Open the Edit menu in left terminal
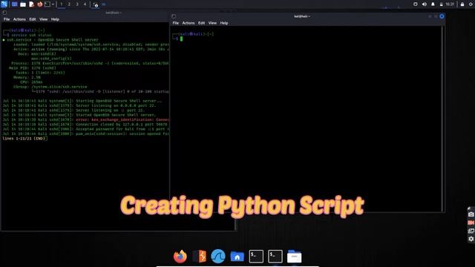475x267 pixels. 33,19
